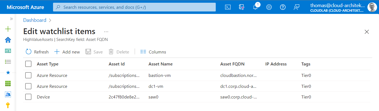The width and height of the screenshot is (379, 111).
Task: Expand the left sidebar menu
Action: [x=11, y=19]
